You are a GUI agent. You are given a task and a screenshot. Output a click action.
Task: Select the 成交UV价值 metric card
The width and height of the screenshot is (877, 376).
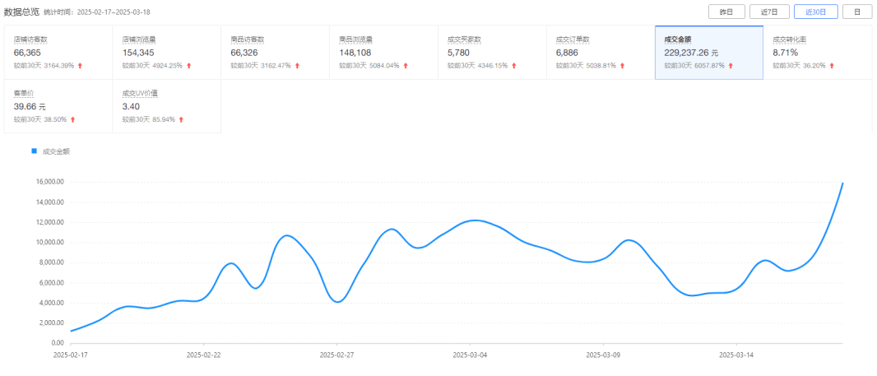[x=167, y=106]
